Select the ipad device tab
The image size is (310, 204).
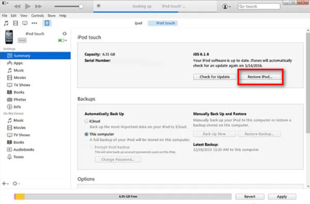(138, 23)
